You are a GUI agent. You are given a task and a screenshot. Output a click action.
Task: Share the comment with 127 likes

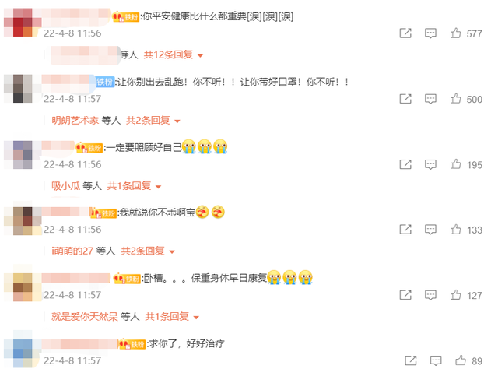405,295
